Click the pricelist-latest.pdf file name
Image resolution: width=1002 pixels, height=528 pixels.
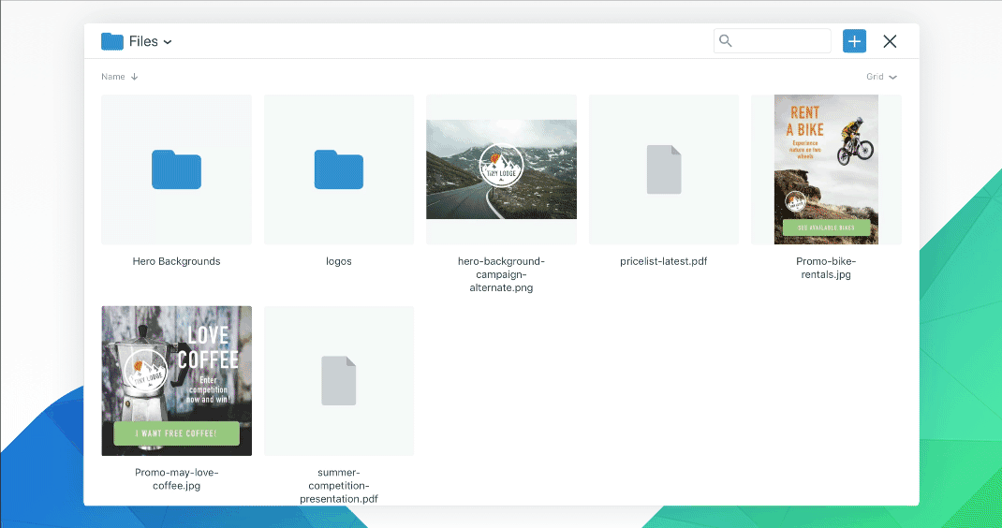pyautogui.click(x=663, y=261)
